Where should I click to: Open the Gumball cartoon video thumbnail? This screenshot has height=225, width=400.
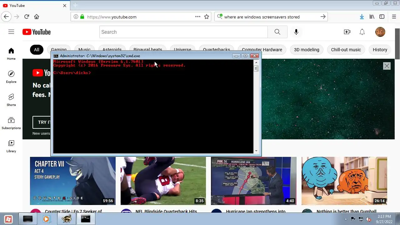tap(344, 181)
